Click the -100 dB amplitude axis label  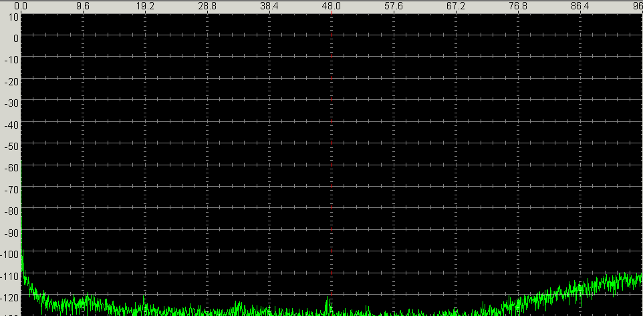coord(9,256)
